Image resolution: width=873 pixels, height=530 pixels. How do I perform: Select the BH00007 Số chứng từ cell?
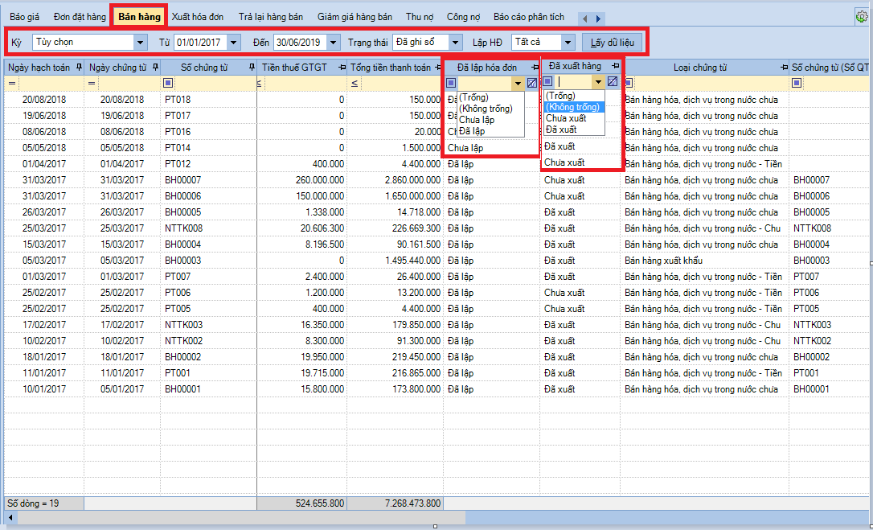[208, 180]
